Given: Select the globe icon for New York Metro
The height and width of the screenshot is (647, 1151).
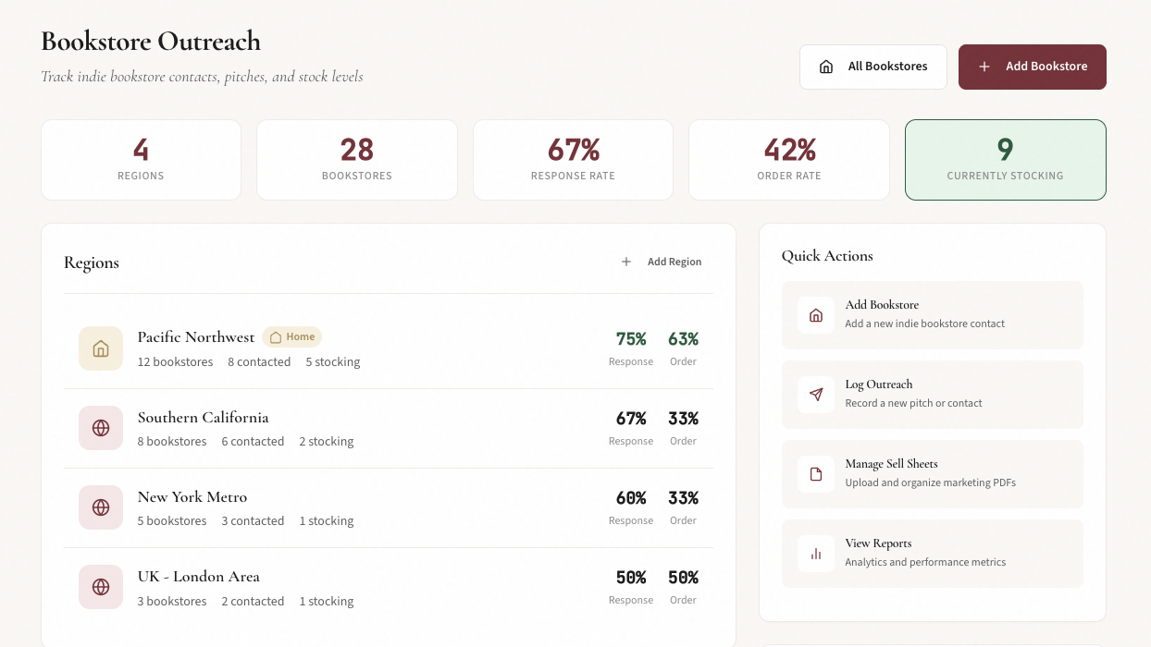Looking at the screenshot, I should click(x=100, y=507).
